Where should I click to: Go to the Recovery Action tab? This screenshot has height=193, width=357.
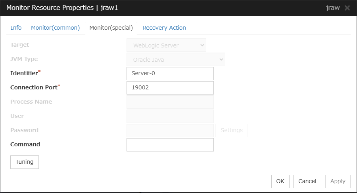coord(164,28)
